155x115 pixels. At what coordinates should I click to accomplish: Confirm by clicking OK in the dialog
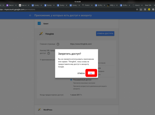pos(91,73)
